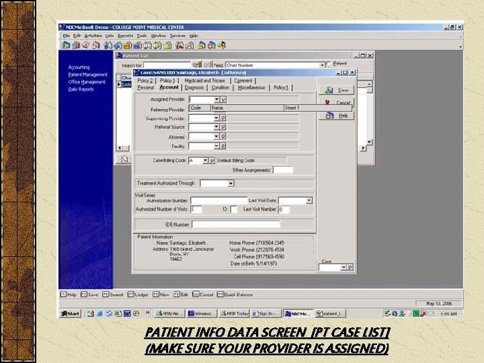Click the Windows Start button
484x363 pixels.
tap(71, 314)
